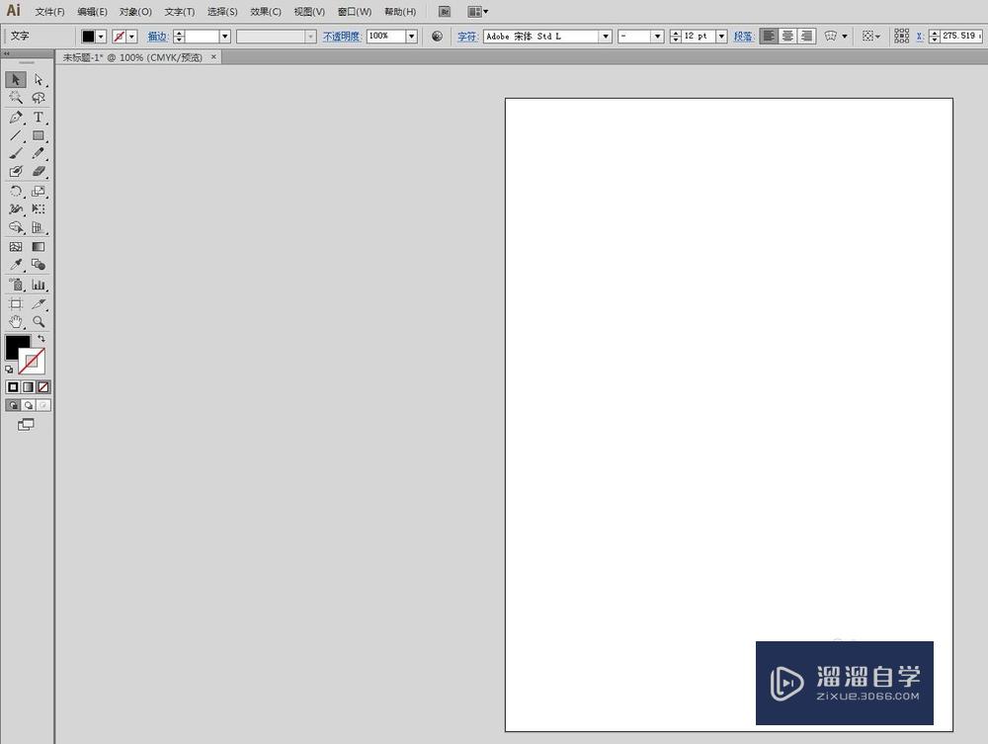Select the Artboard tool
988x744 pixels.
16,303
